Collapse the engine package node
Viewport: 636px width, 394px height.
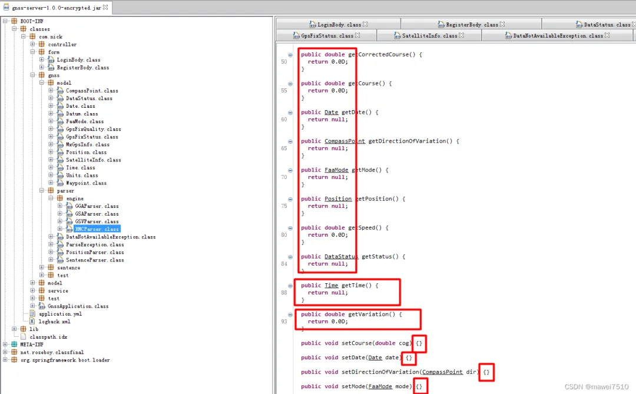[x=51, y=198]
